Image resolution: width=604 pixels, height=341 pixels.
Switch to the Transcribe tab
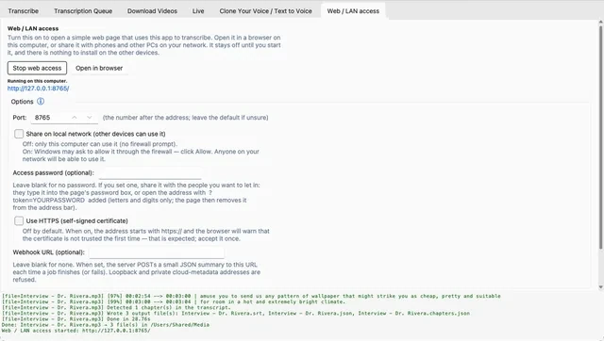(x=23, y=10)
